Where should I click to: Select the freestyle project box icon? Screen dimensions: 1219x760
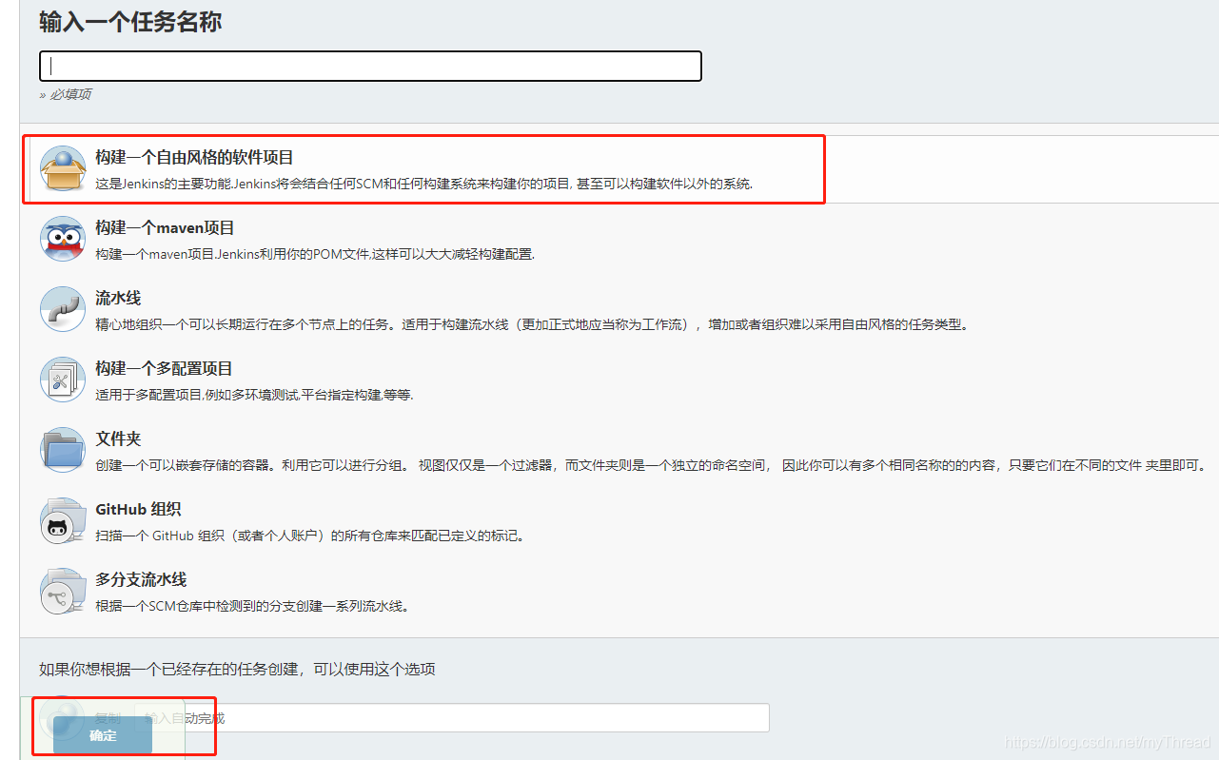(63, 168)
